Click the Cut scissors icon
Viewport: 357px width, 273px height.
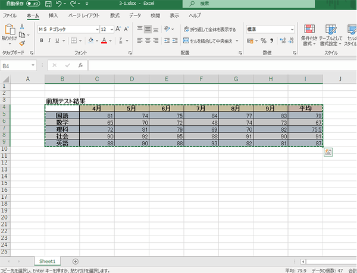(x=22, y=27)
